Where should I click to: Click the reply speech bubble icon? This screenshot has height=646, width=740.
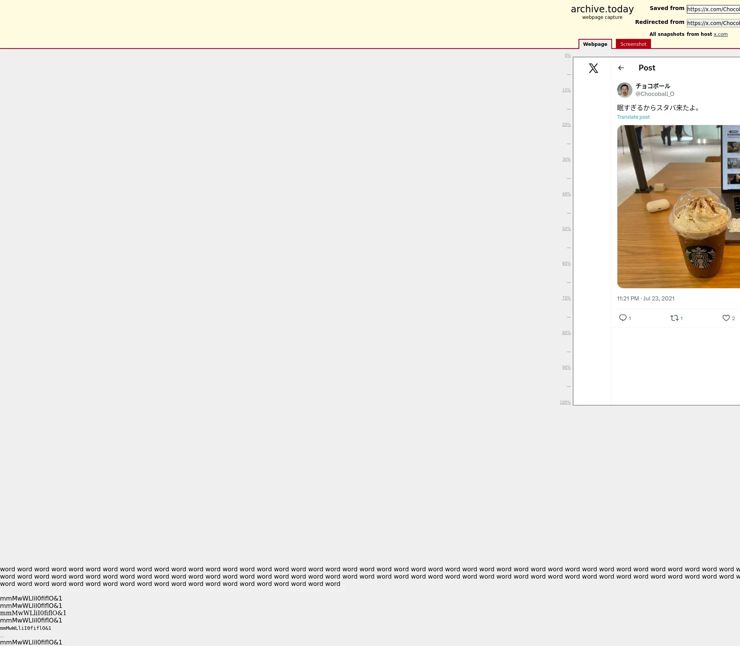pos(622,318)
